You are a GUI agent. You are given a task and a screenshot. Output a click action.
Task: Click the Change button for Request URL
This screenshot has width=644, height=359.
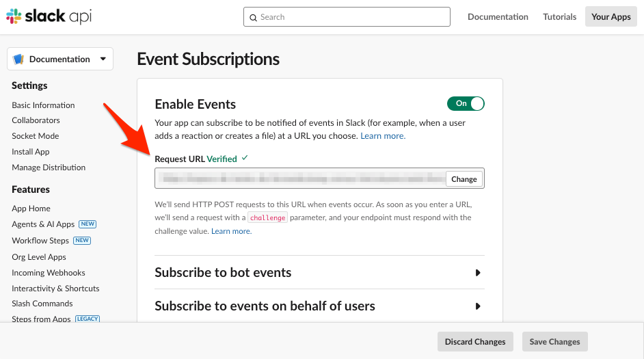click(x=464, y=179)
